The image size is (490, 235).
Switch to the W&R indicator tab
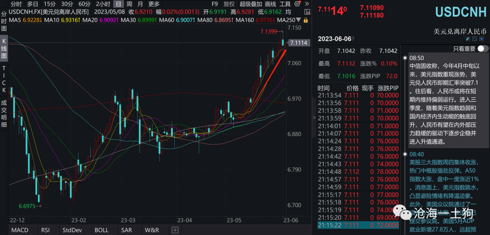(152, 230)
